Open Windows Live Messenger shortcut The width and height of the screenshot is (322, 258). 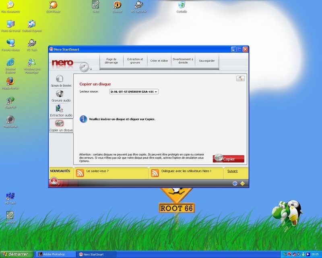(x=32, y=66)
